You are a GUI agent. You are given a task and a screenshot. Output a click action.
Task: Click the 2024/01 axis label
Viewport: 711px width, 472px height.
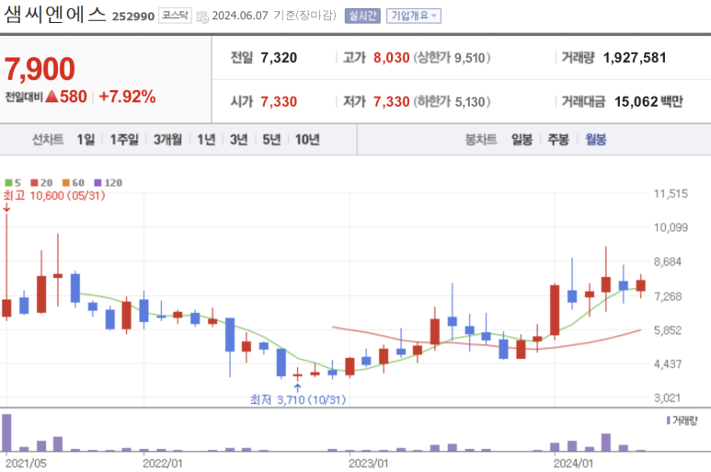pos(573,464)
